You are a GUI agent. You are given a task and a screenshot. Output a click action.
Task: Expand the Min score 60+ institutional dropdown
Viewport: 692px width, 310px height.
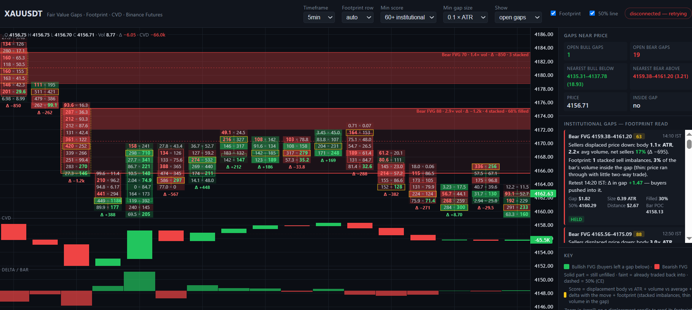(x=408, y=17)
